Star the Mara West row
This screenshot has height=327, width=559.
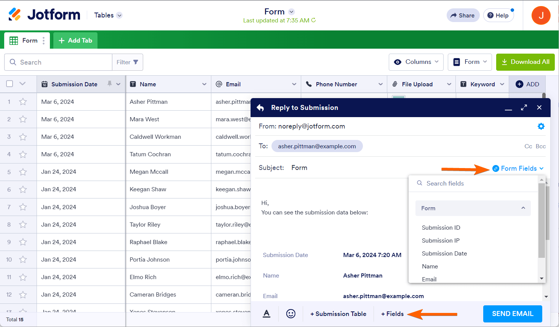pyautogui.click(x=23, y=119)
